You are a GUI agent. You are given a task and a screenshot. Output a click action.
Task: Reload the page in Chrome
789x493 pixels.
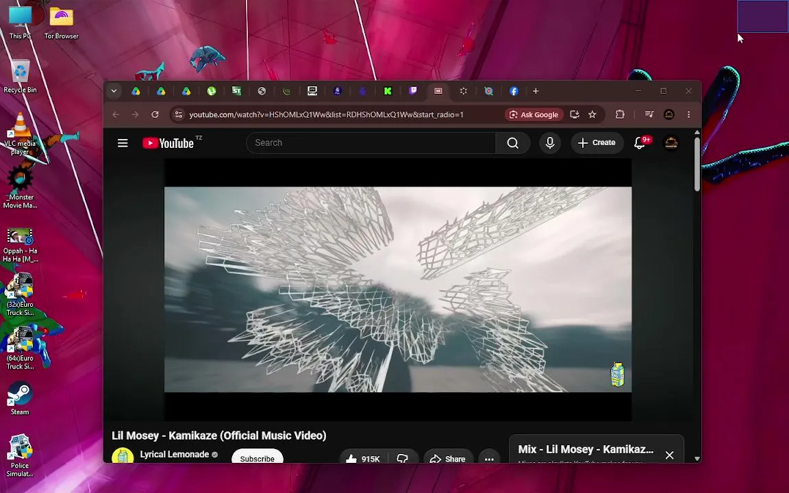(x=155, y=115)
